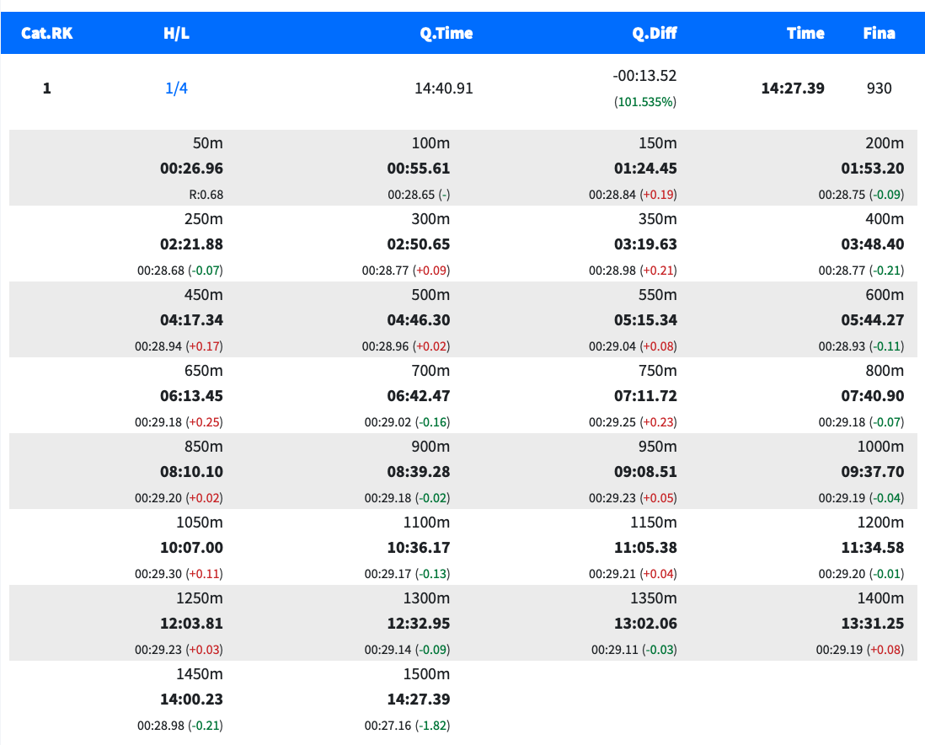
Task: Select the 1350m split time 13:02.06
Action: [645, 624]
